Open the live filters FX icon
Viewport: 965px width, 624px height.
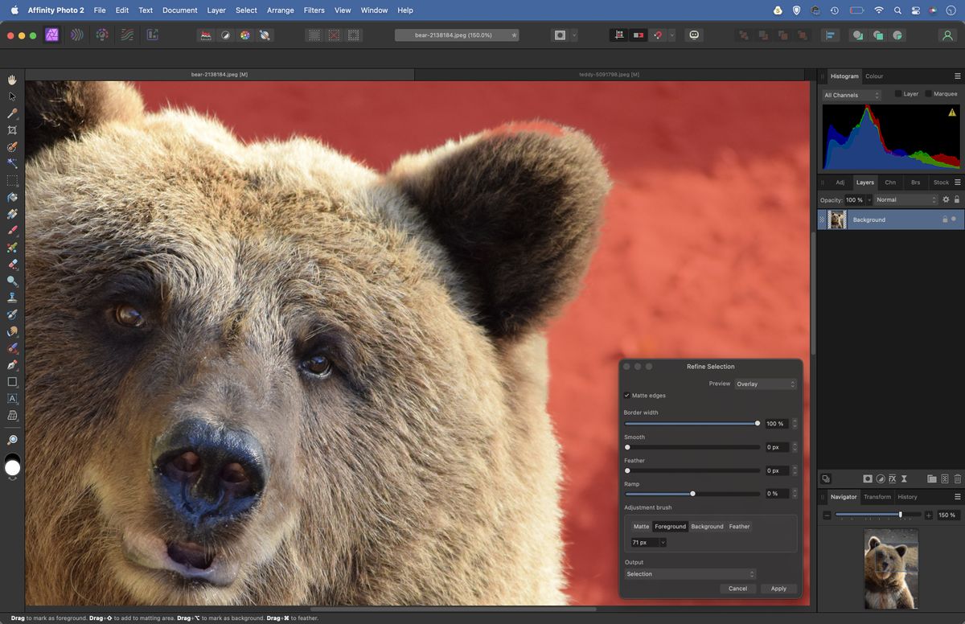[x=892, y=478]
